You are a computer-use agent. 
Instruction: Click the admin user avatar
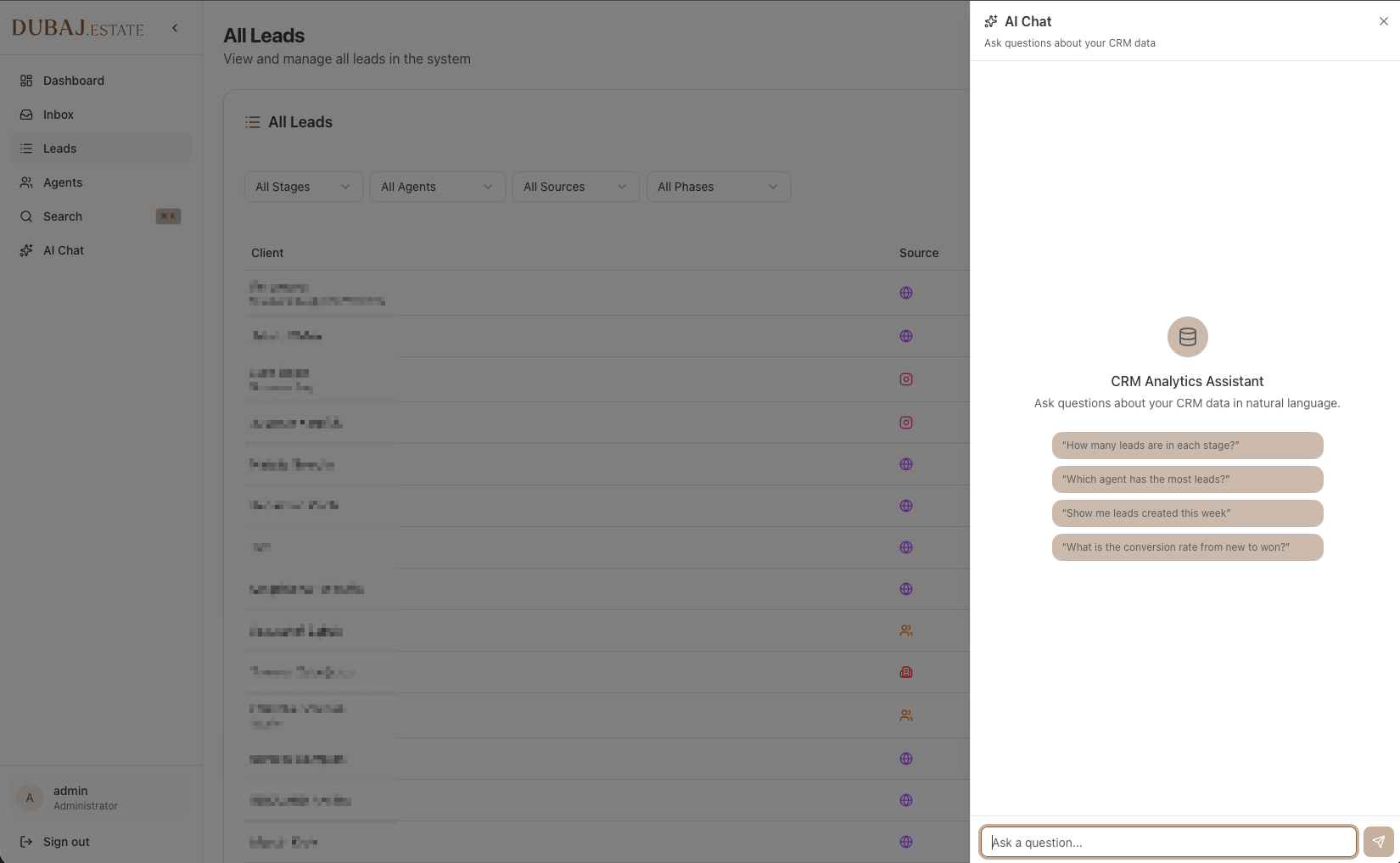point(30,798)
